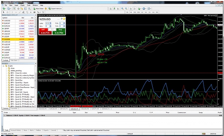Screen dimensions: 224x136
Task: Toggle Expert Advisors button
Action: tap(55, 9)
